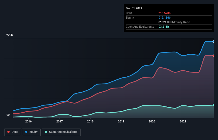Click the 2016 x-axis label
Viewport: 218px width, 140px height.
coord(28,121)
